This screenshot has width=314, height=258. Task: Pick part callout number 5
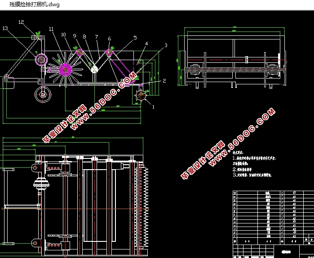[x=135, y=38]
